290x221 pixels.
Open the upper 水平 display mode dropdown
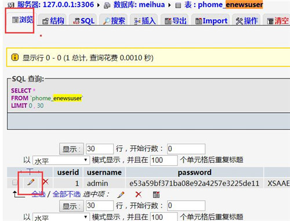61,161
